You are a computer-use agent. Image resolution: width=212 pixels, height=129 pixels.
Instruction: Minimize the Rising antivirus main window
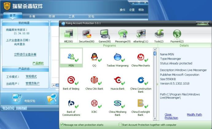(133, 3)
